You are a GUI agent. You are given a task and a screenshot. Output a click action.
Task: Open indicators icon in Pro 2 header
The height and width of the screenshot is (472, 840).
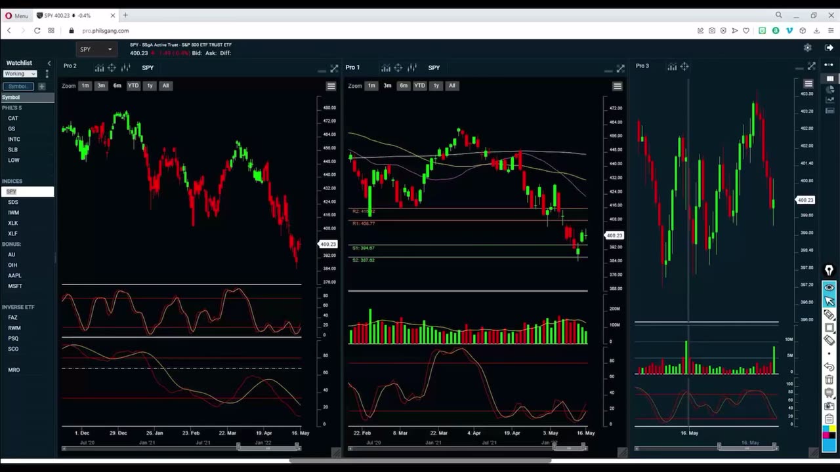coord(99,68)
